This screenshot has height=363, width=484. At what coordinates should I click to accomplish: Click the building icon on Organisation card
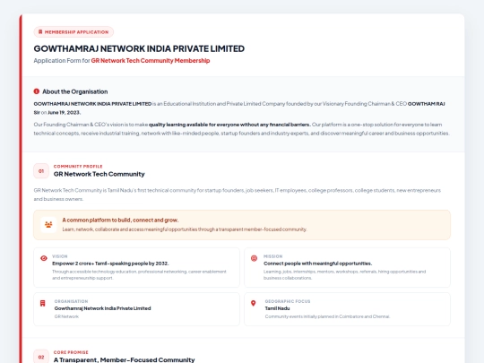(x=43, y=304)
